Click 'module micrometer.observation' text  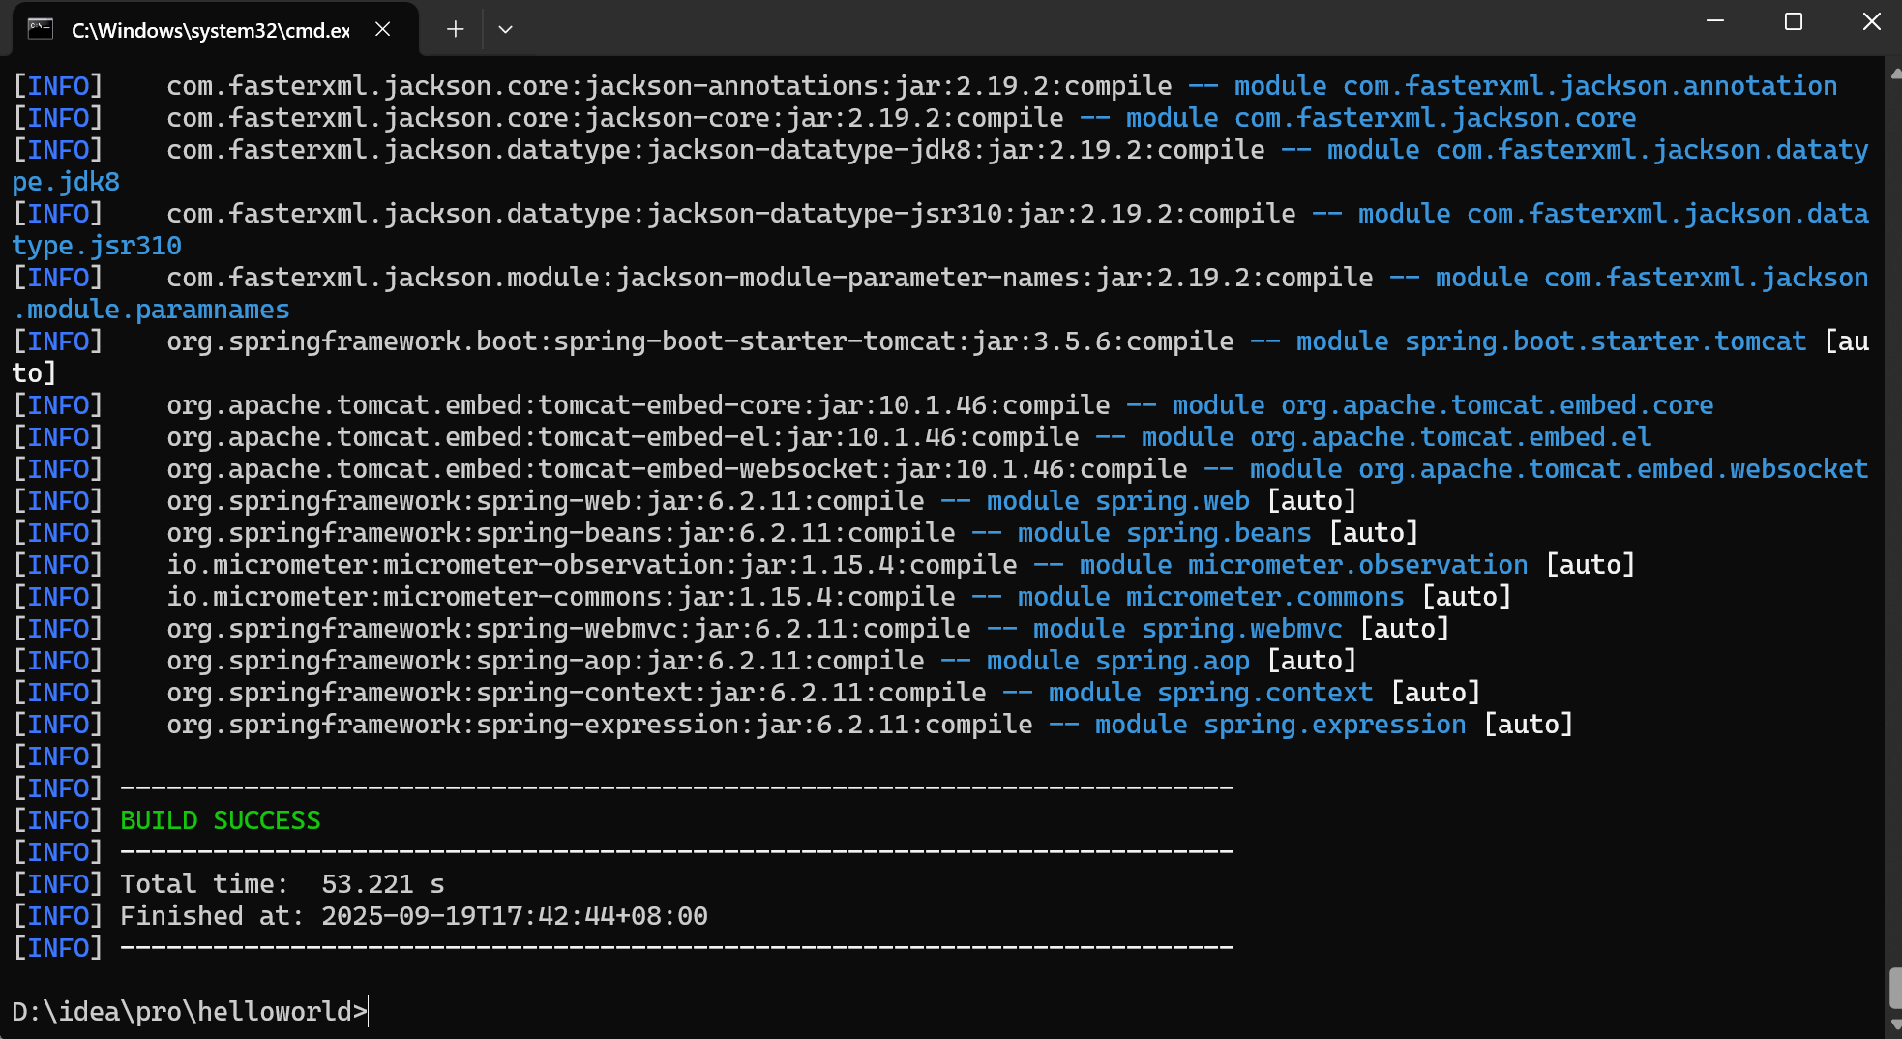(x=1304, y=565)
